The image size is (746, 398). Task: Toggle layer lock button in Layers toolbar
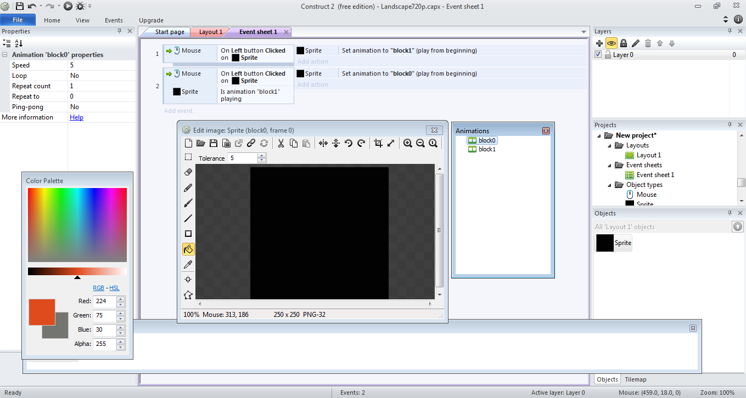click(x=624, y=43)
